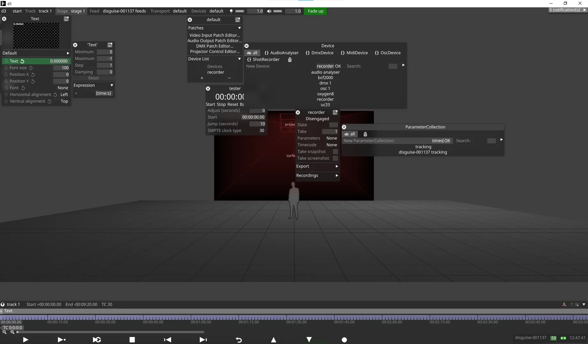Close the tester timecode panel

pyautogui.click(x=208, y=89)
